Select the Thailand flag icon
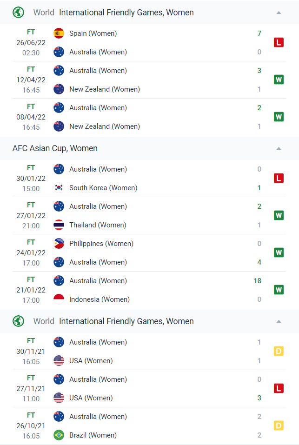Viewport: 299px width, 445px height. (59, 225)
